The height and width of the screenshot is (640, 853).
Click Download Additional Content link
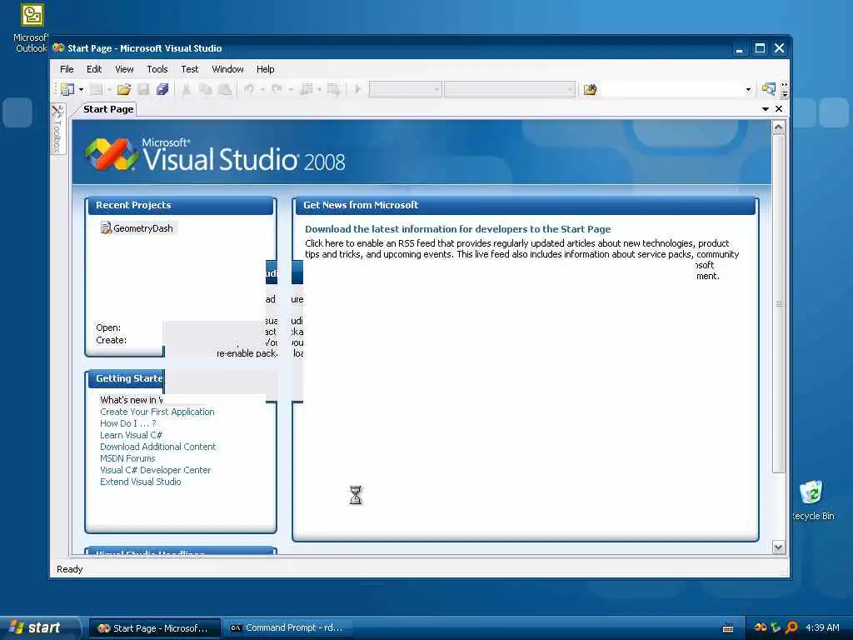pos(157,447)
